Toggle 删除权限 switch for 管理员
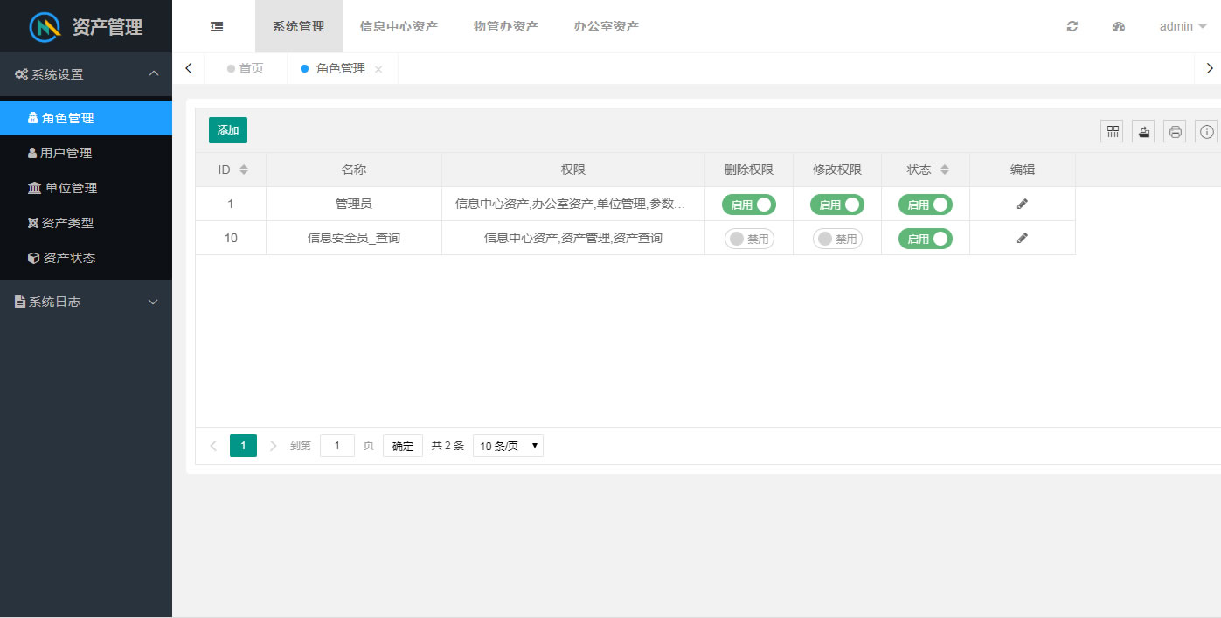 (x=748, y=205)
